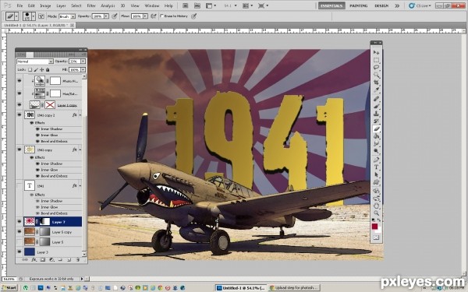Hide the 1941 copy layer
Image resolution: width=468 pixels, height=292 pixels.
coord(19,150)
